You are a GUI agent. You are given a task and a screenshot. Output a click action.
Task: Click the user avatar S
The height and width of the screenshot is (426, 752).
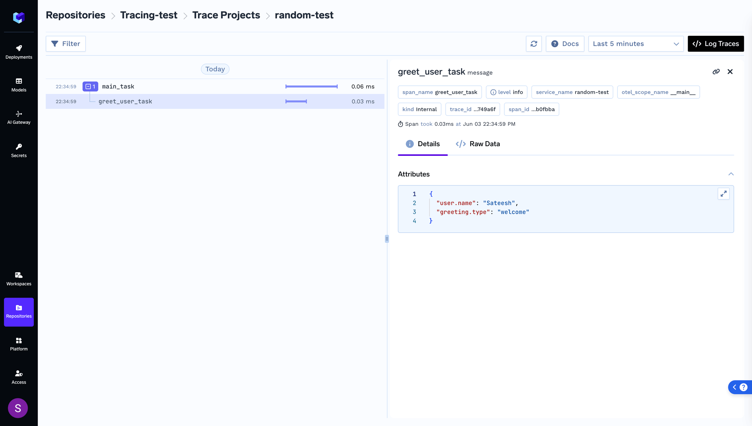18,408
